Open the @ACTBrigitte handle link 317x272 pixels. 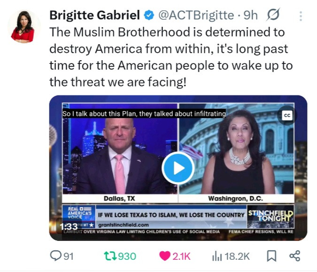[196, 15]
